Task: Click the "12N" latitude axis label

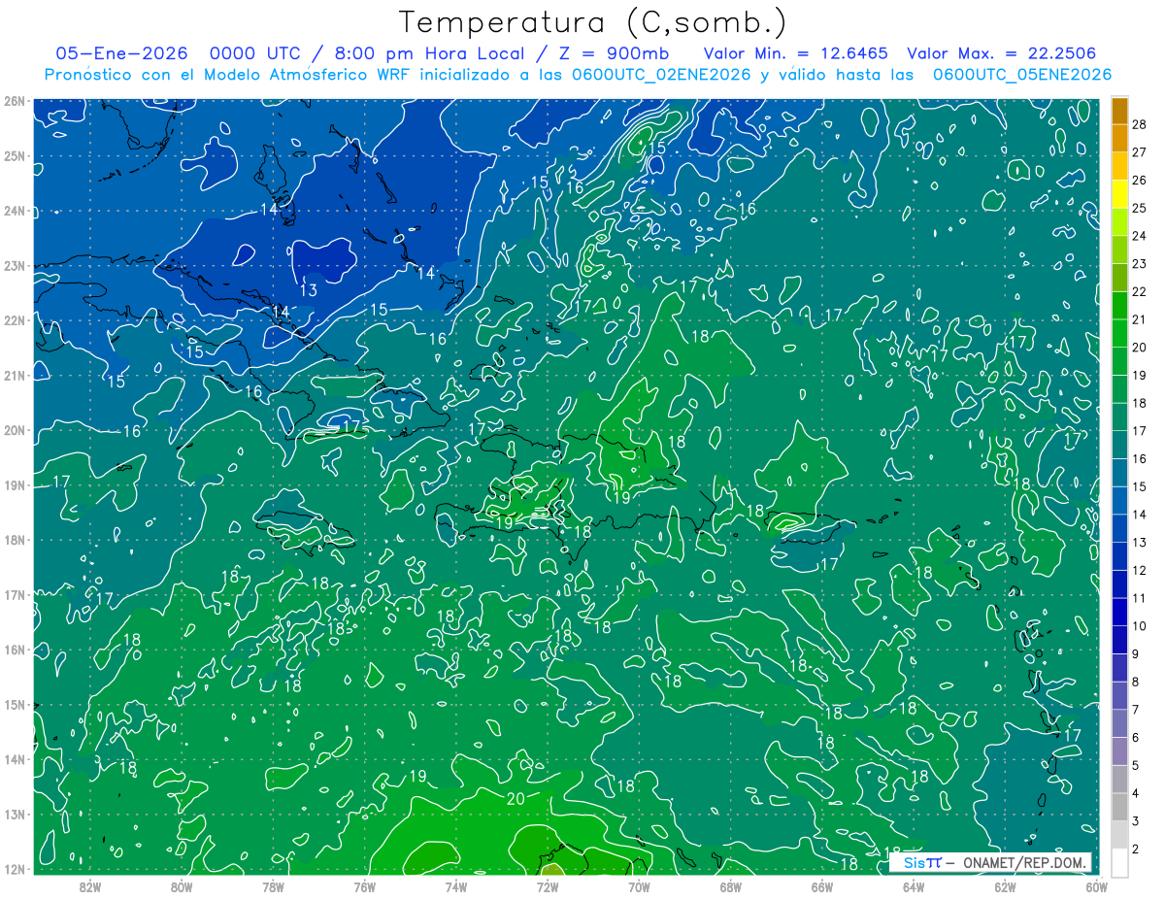Action: [14, 869]
